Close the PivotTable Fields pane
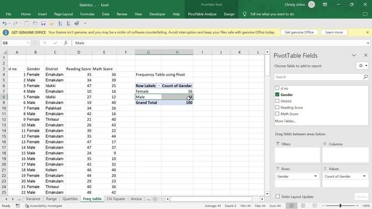 coord(366,56)
